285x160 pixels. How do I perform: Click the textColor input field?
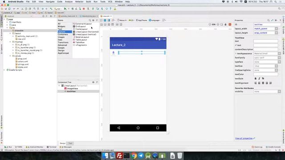[x=266, y=74]
